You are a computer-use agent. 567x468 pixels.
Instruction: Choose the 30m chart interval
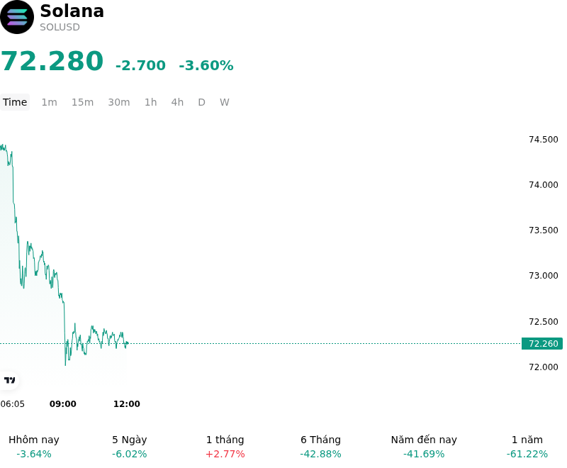(x=119, y=102)
